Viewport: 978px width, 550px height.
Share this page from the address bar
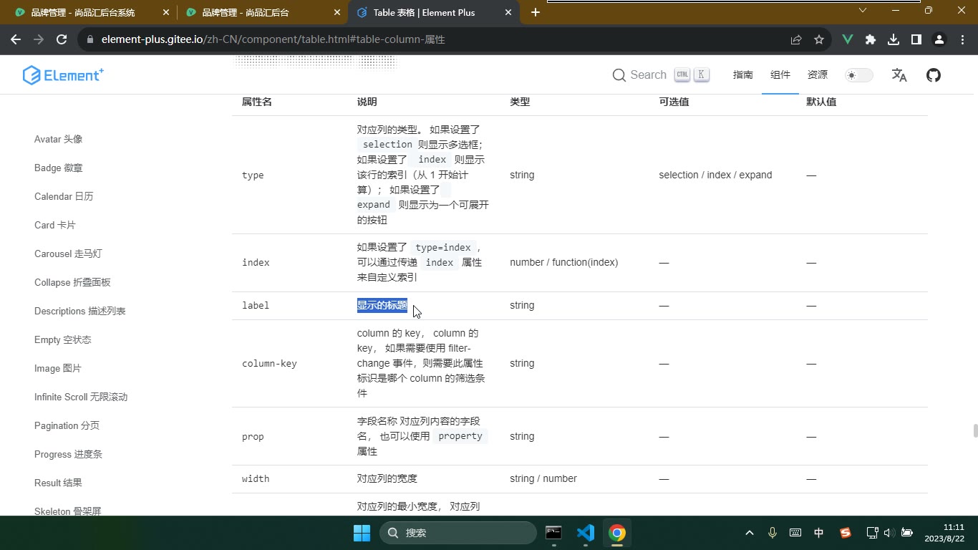[x=796, y=40]
